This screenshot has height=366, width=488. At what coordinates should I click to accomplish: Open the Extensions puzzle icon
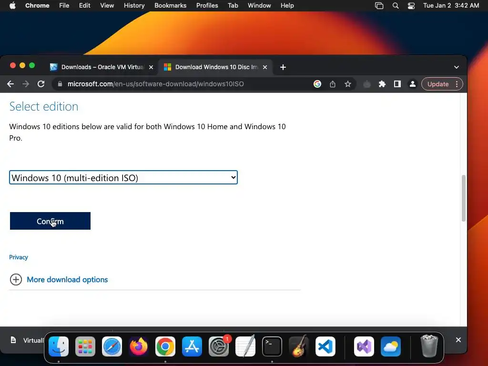coord(382,84)
